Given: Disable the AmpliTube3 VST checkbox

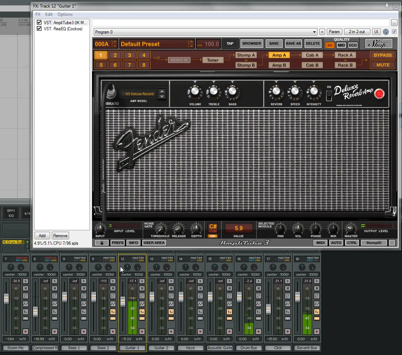Looking at the screenshot, I should coord(39,22).
